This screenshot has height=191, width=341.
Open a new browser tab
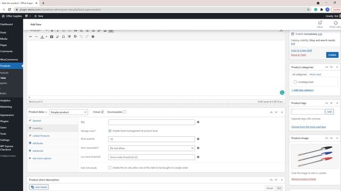click(x=43, y=3)
